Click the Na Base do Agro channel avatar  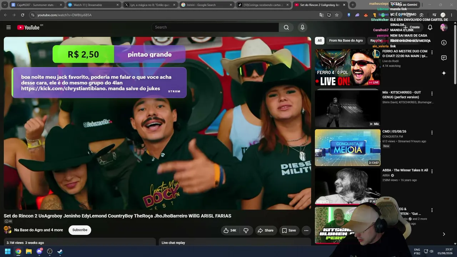point(7,230)
